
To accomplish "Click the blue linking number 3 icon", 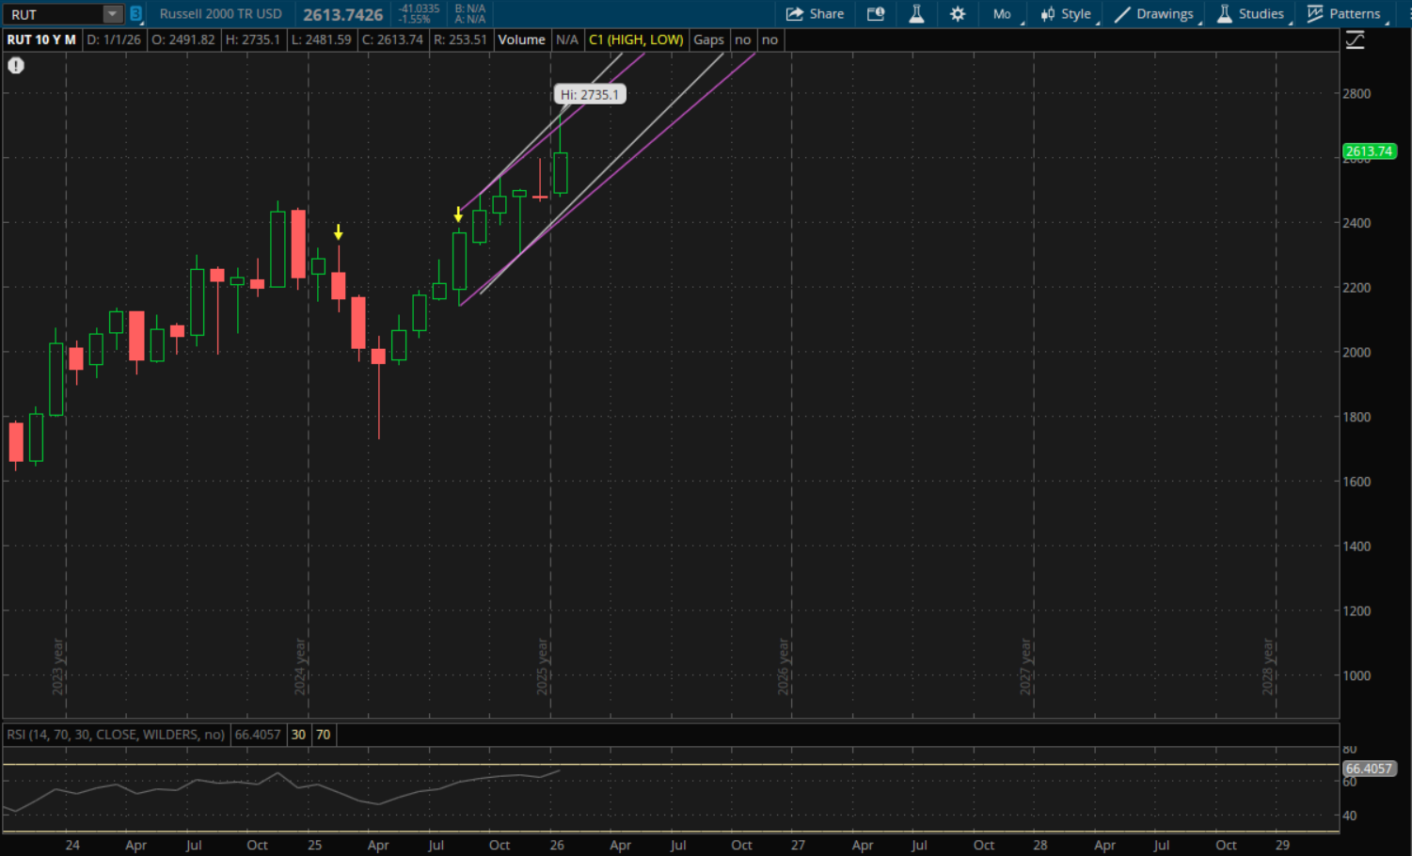I will [135, 14].
